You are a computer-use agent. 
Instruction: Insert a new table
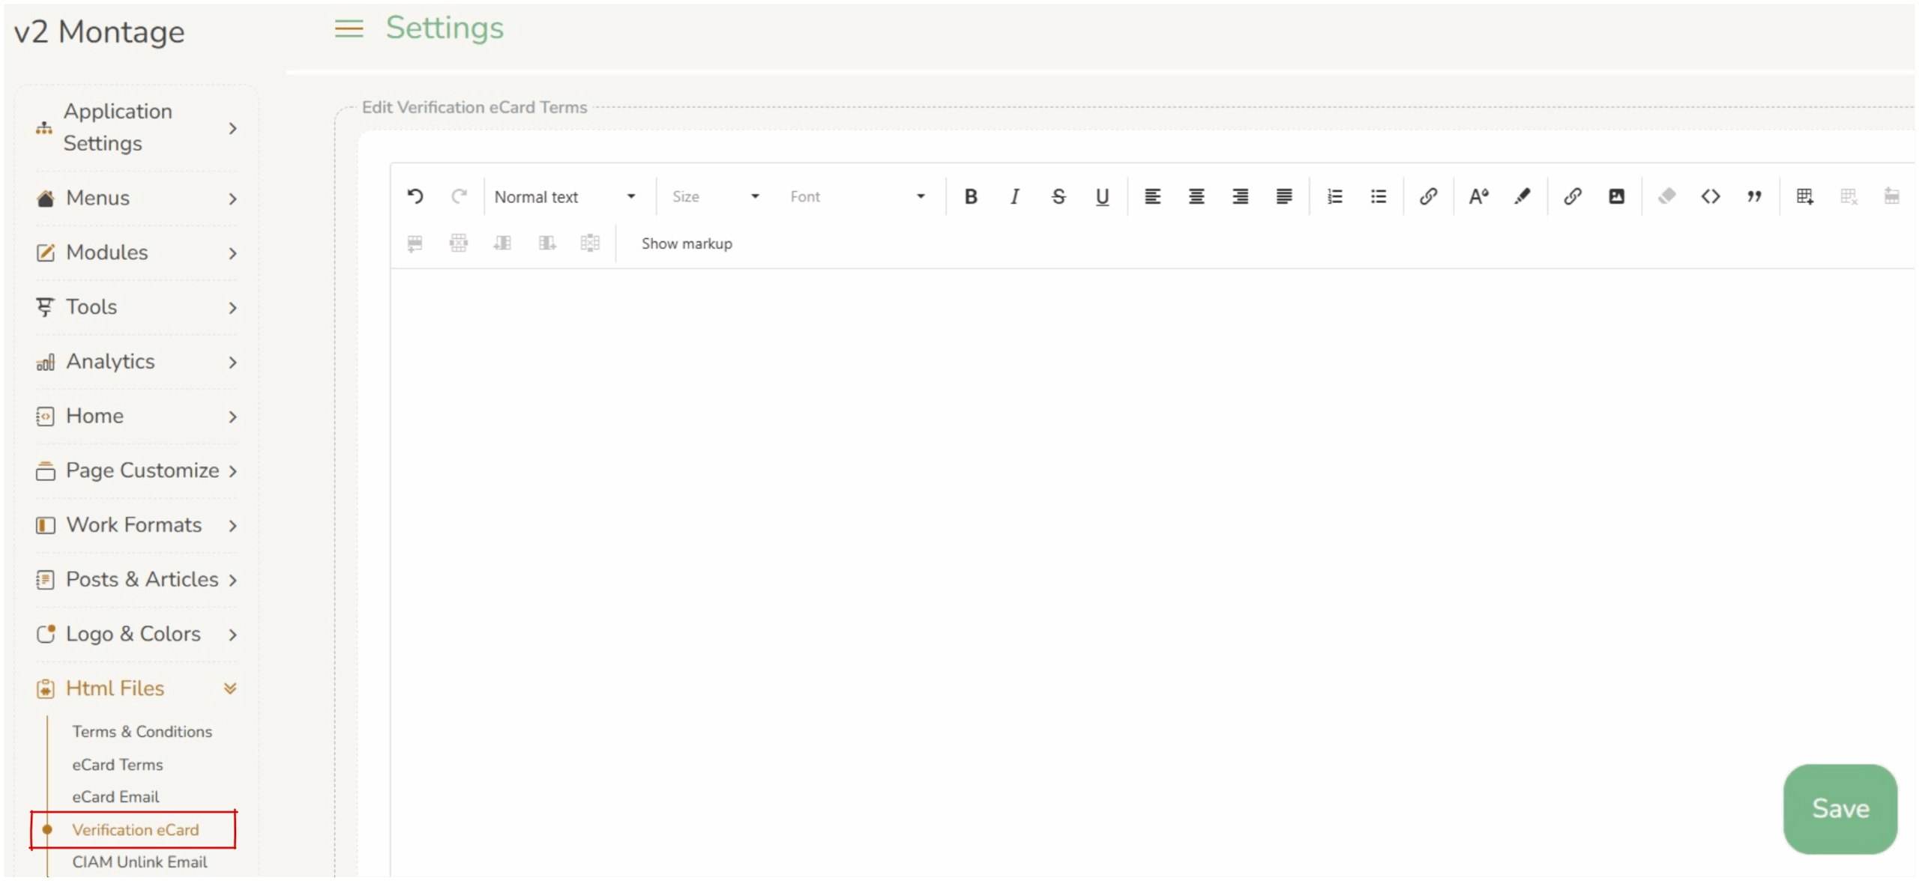[1805, 196]
